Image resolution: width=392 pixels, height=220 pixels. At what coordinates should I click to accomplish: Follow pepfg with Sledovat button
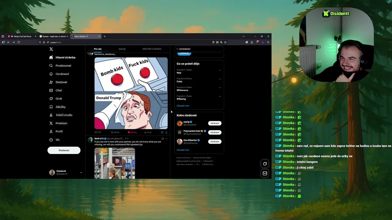tap(215, 123)
